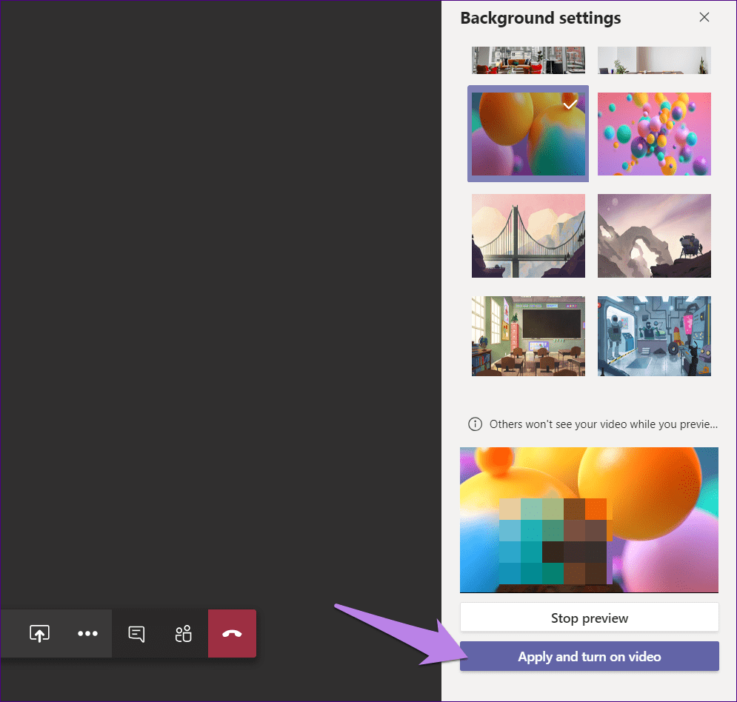This screenshot has height=702, width=737.
Task: Close the Background settings panel
Action: tap(704, 17)
